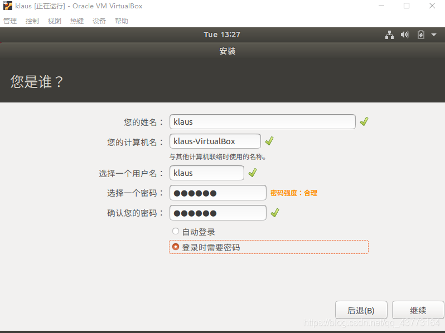Viewport: 445px width, 333px height.
Task: Click the 密码强度：合理 strength text
Action: click(294, 193)
